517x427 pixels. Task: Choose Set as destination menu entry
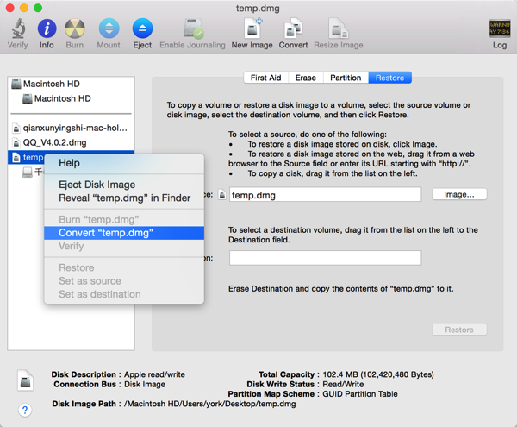point(124,294)
